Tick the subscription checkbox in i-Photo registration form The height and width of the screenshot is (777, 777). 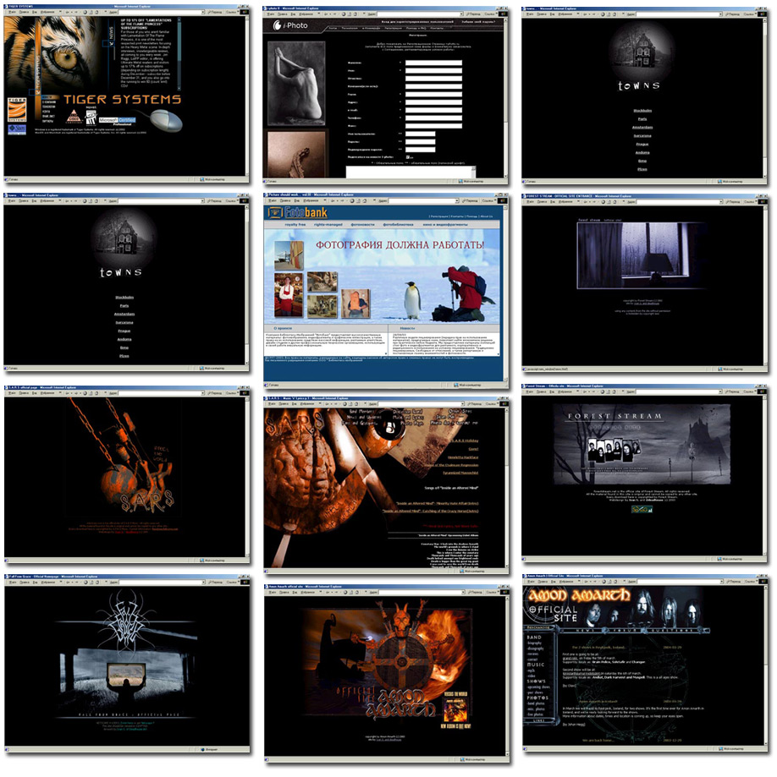(x=408, y=157)
